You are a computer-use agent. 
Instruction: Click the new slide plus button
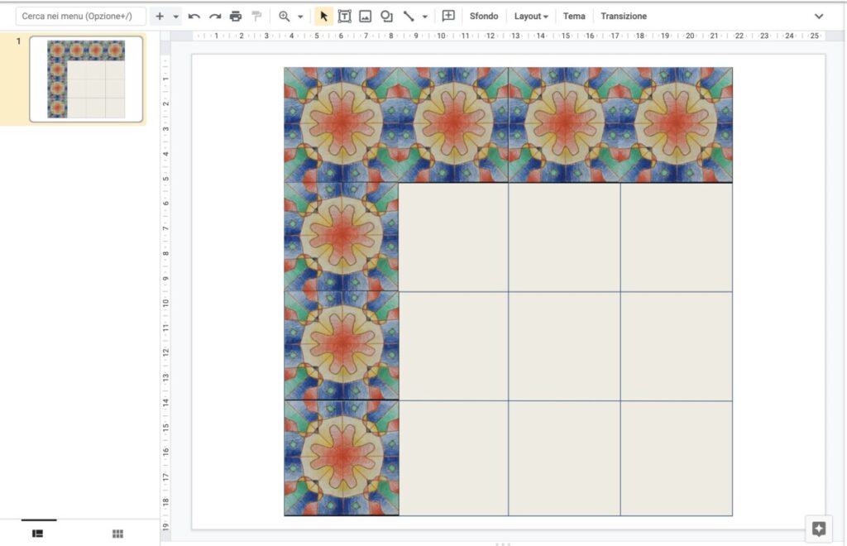tap(160, 17)
